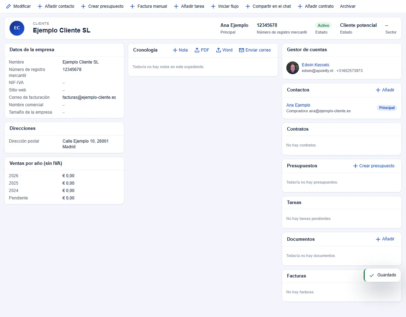Screen dimensions: 406x317
Task: Click the pencil icon beside Modificar
Action: coord(8,6)
